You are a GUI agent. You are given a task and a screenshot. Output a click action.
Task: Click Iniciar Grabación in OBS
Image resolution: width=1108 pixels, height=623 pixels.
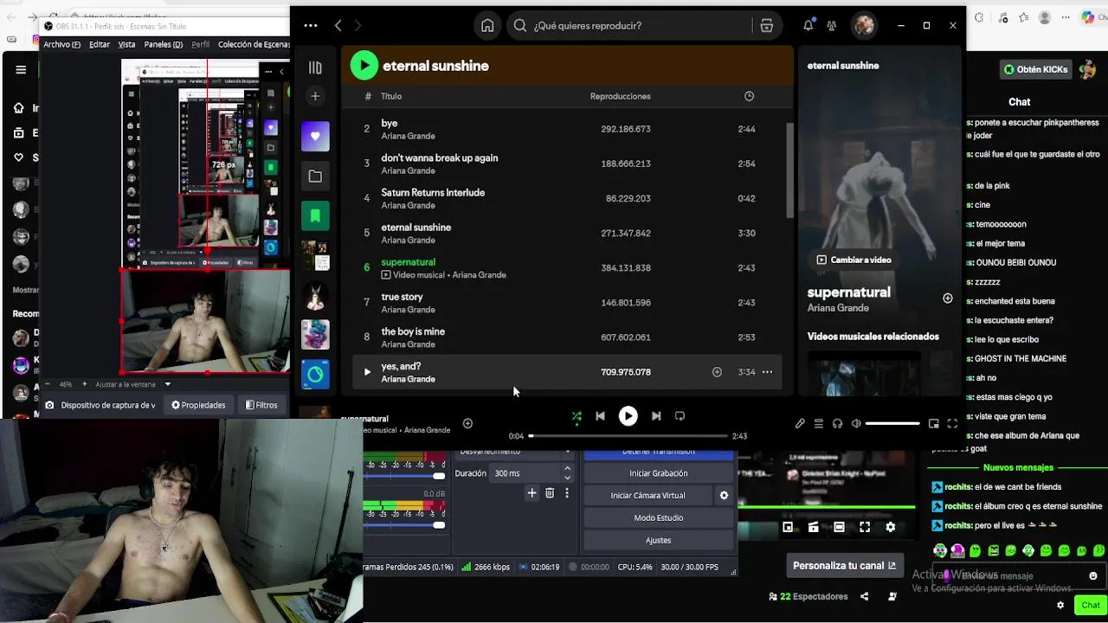coord(659,473)
